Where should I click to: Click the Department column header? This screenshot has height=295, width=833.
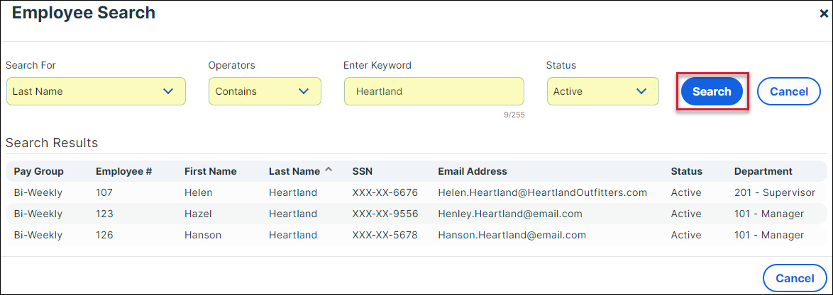(x=763, y=171)
